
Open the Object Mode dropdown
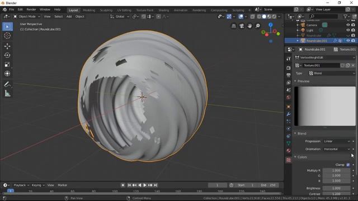pyautogui.click(x=27, y=16)
